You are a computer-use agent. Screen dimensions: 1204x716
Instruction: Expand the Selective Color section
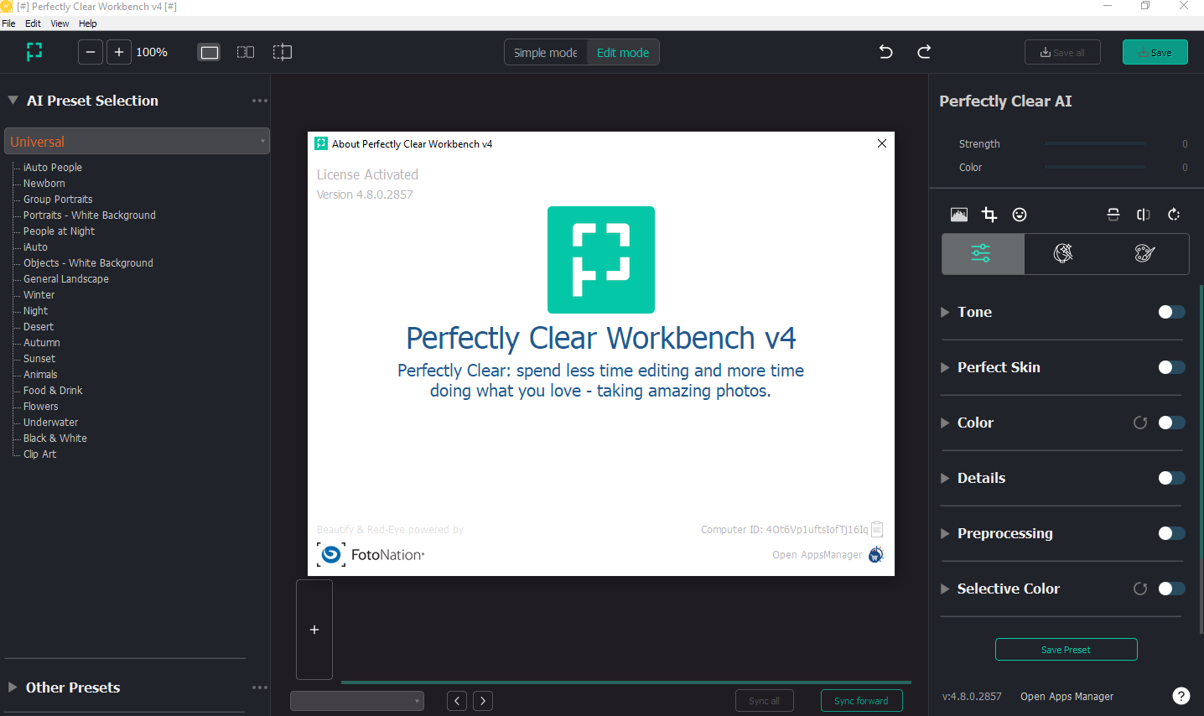[x=945, y=589]
